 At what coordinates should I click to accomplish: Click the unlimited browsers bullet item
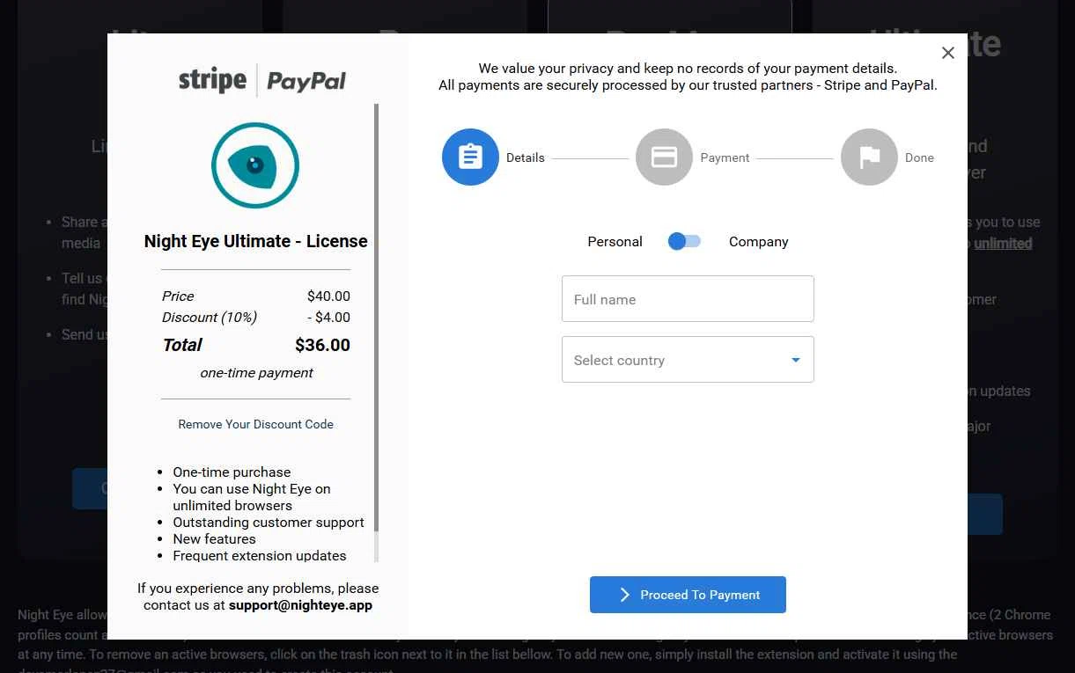tap(252, 497)
